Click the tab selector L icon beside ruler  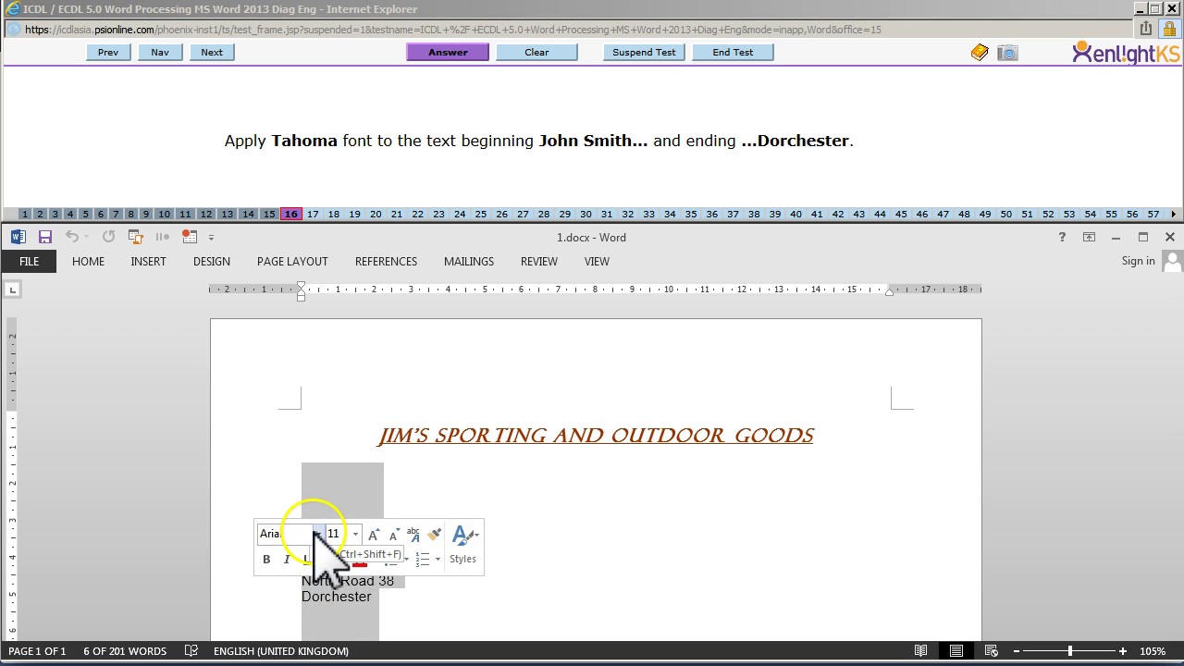[x=12, y=290]
